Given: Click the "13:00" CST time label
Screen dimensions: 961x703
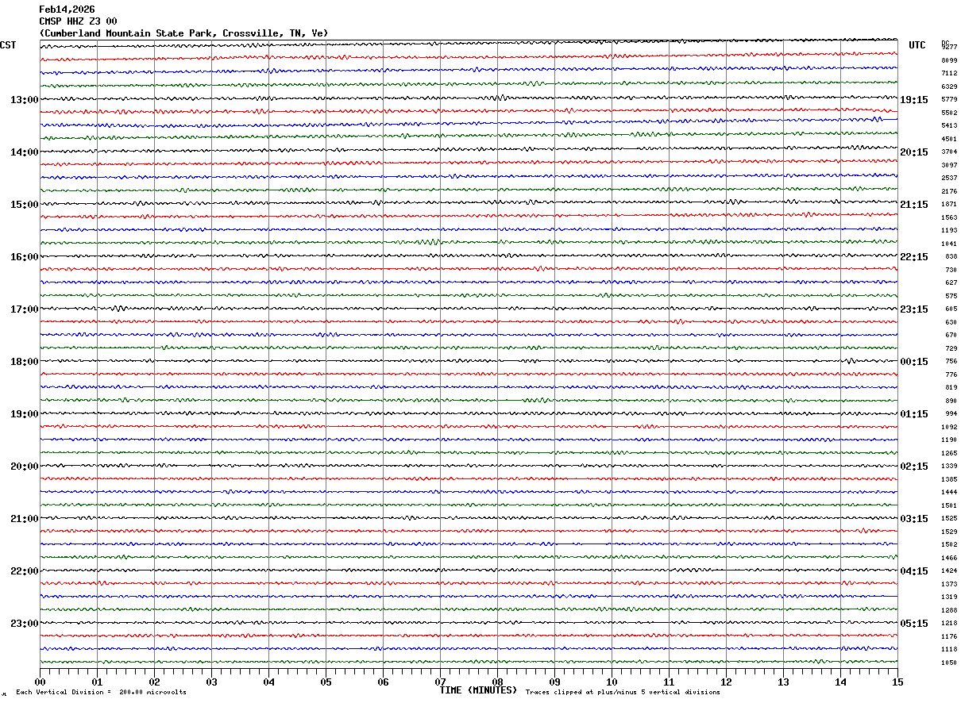Looking at the screenshot, I should tap(24, 100).
